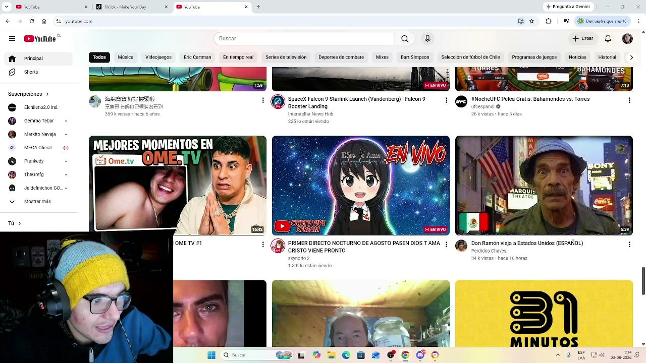Select the Selección de fútbol de Chile chip

coord(470,57)
